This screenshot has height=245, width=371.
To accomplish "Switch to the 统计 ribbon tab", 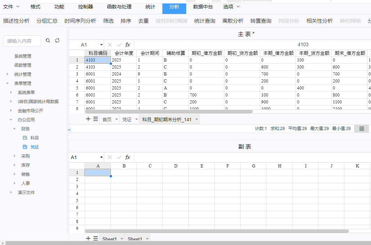I will tap(150, 7).
